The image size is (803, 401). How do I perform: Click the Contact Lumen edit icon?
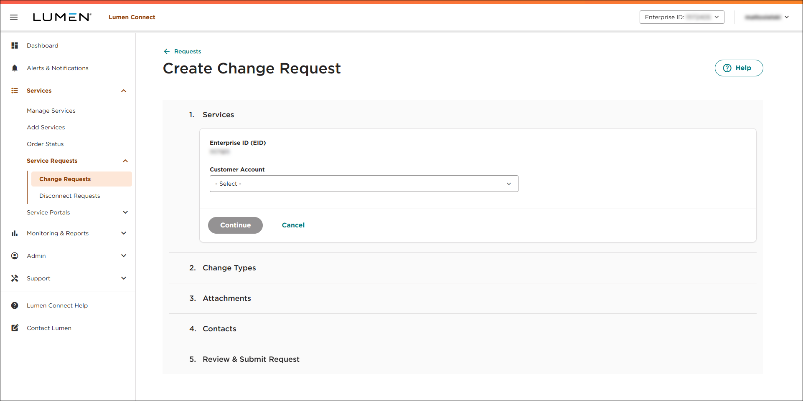pos(15,328)
